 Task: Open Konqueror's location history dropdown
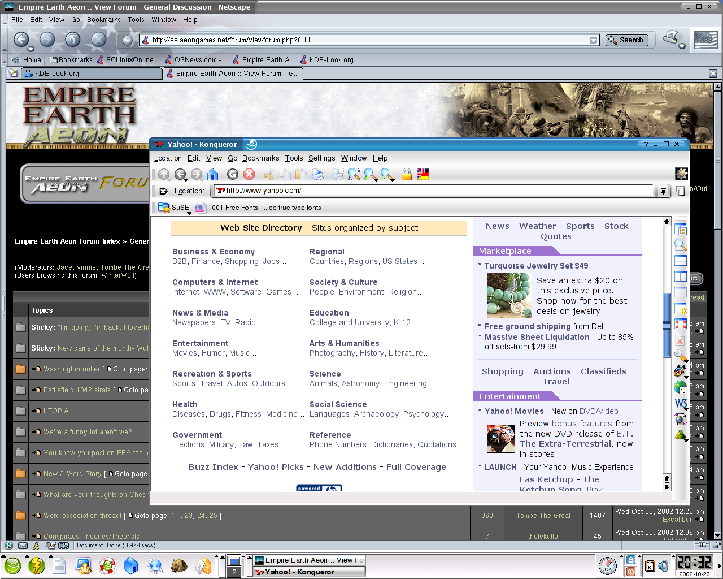tap(663, 191)
